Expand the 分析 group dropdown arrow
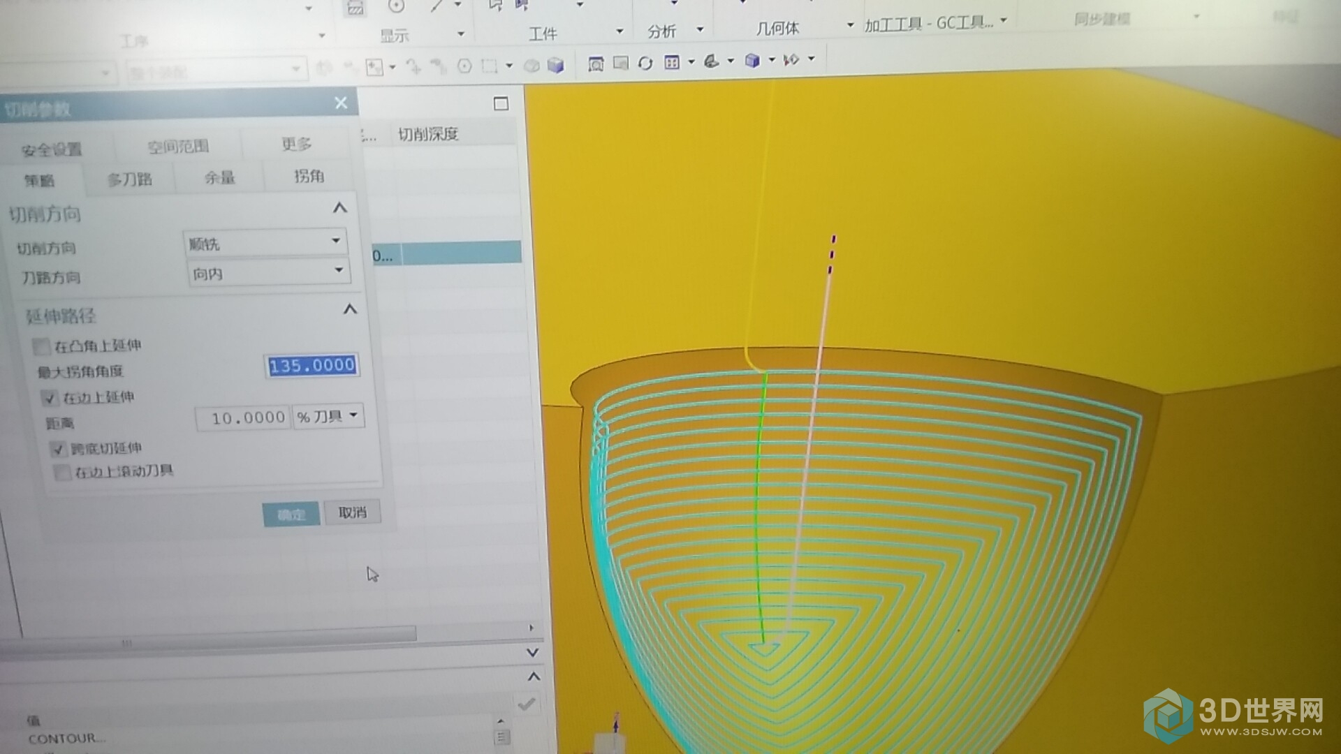Screen dimensions: 1341x754 [699, 30]
